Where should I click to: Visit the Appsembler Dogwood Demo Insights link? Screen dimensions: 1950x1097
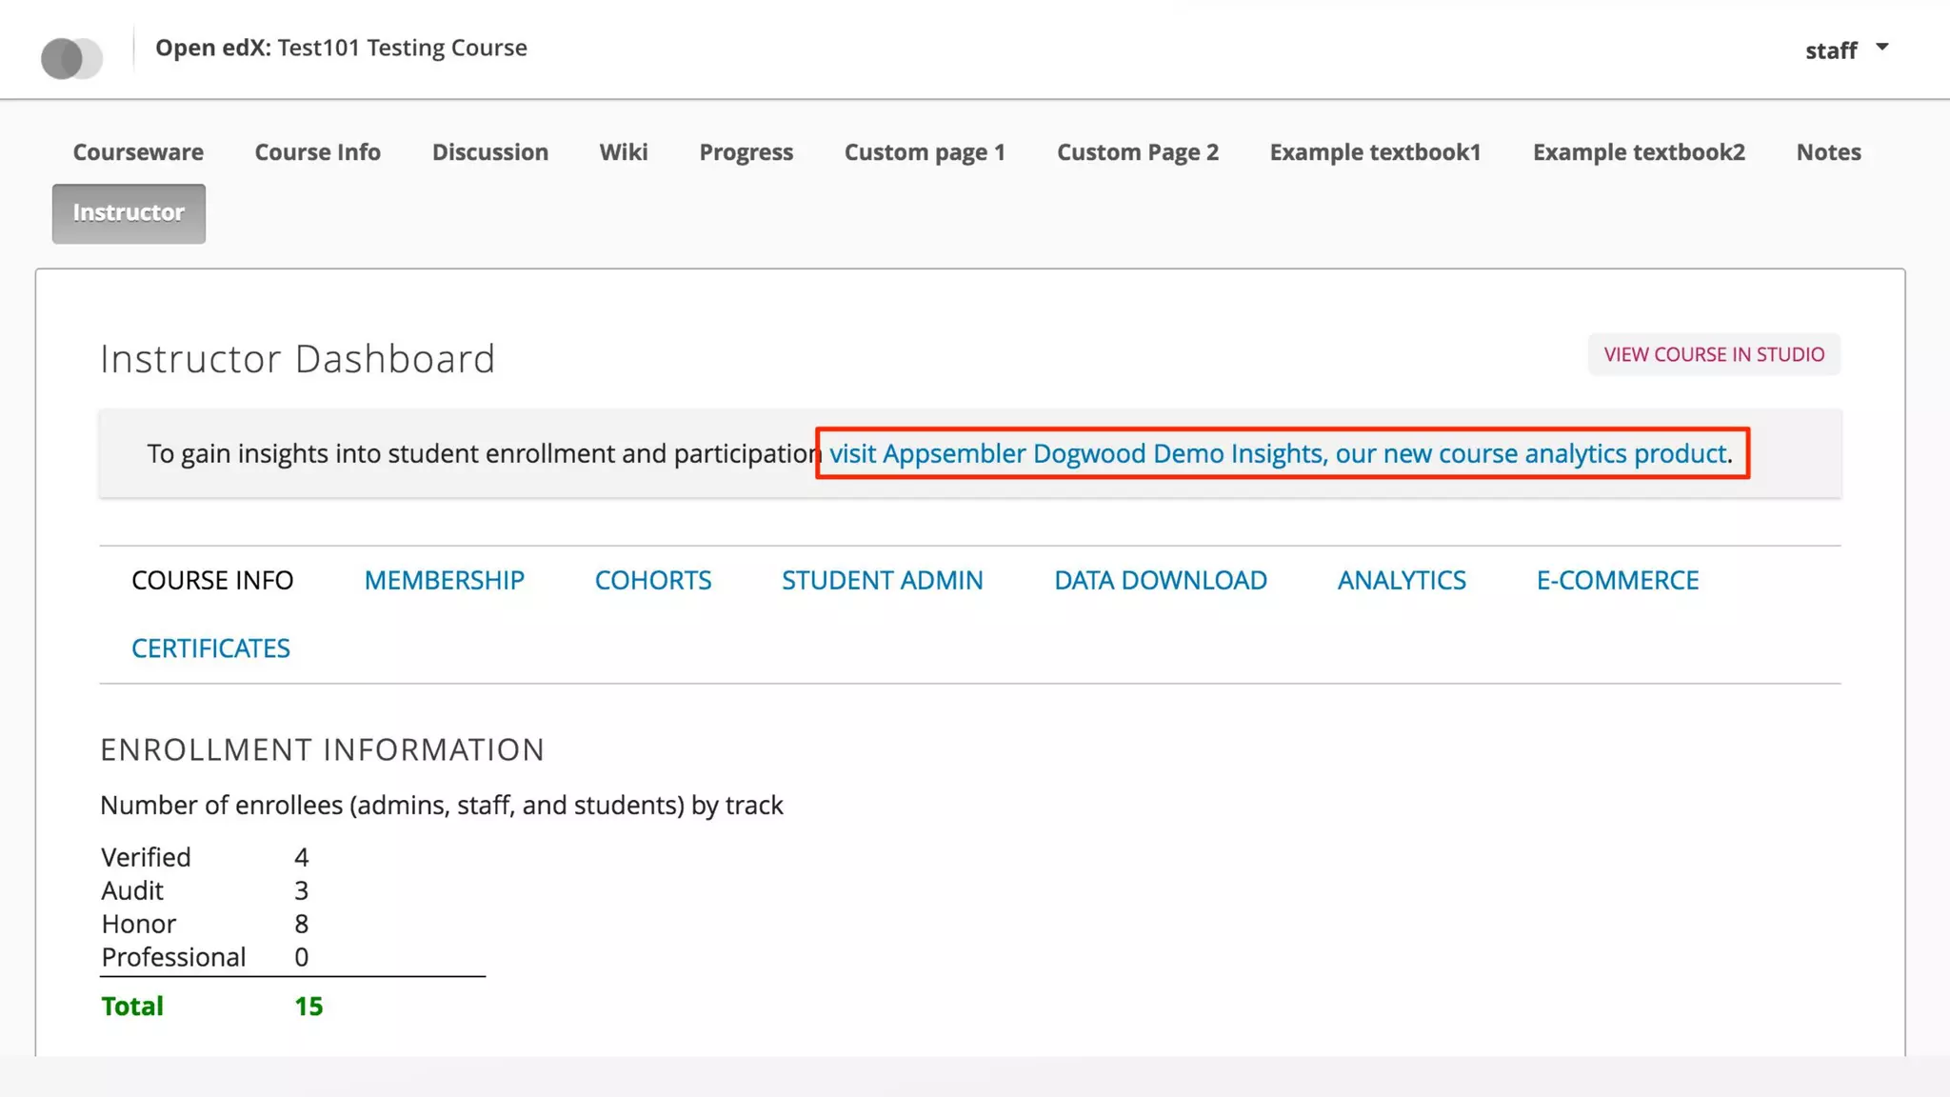(1278, 453)
